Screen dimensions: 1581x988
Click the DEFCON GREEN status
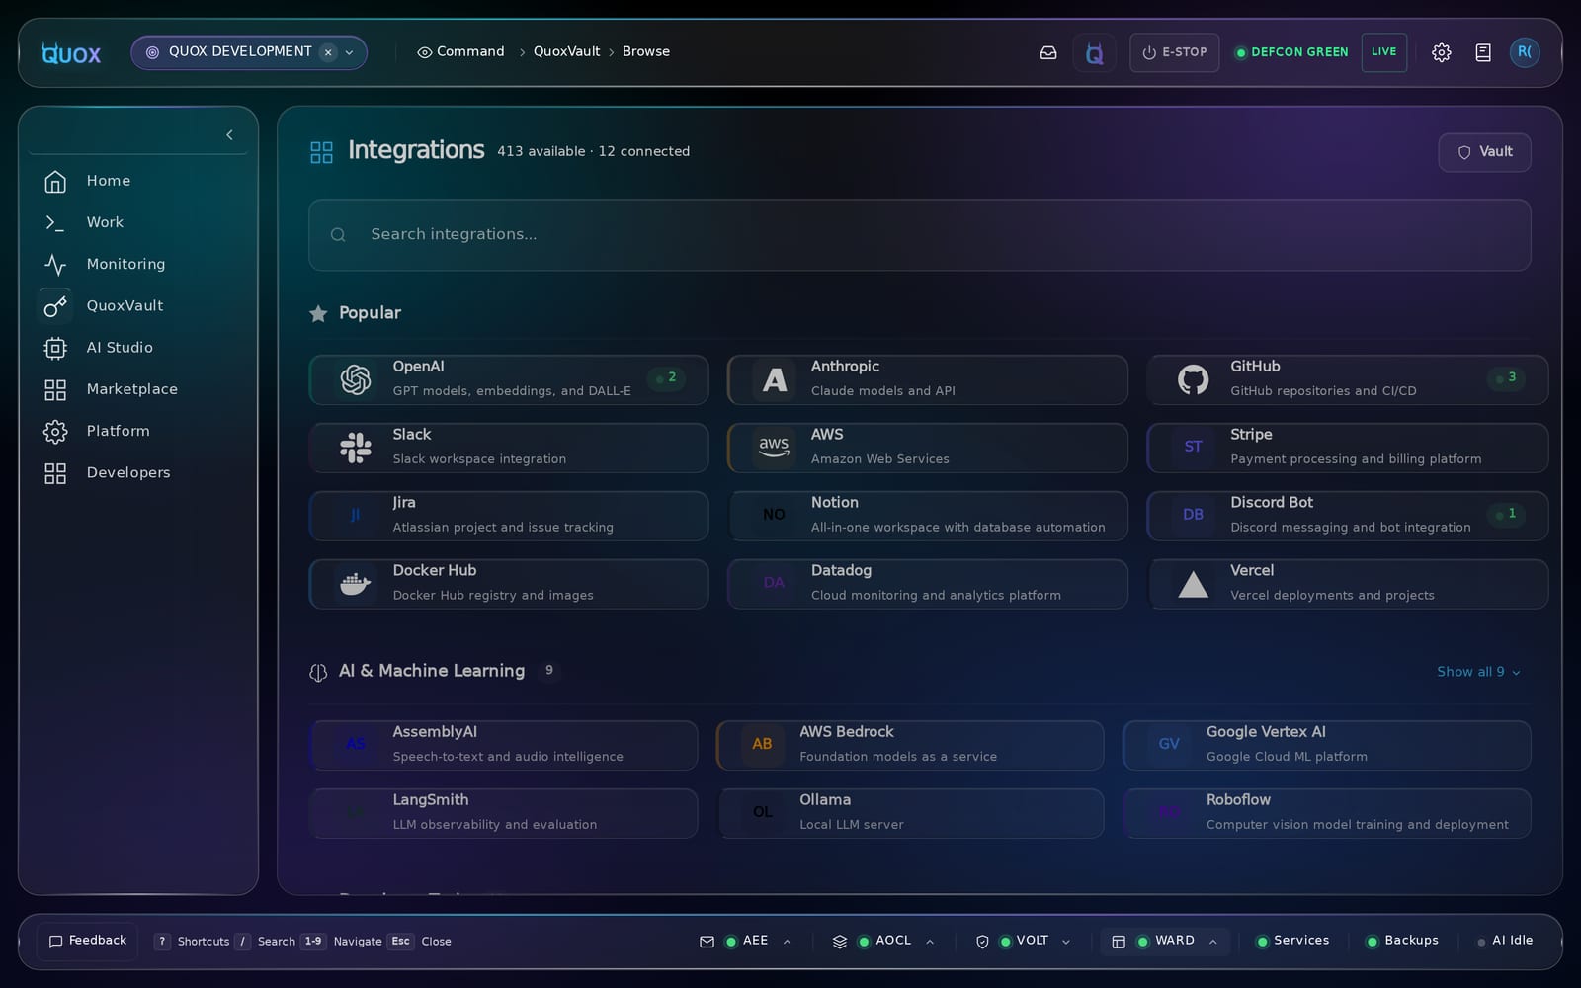coord(1291,52)
